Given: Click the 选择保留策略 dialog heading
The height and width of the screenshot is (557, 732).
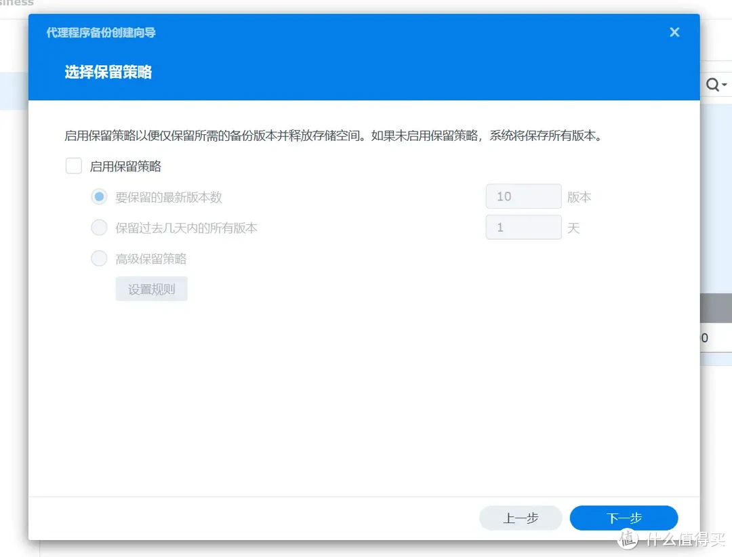Looking at the screenshot, I should (x=108, y=70).
